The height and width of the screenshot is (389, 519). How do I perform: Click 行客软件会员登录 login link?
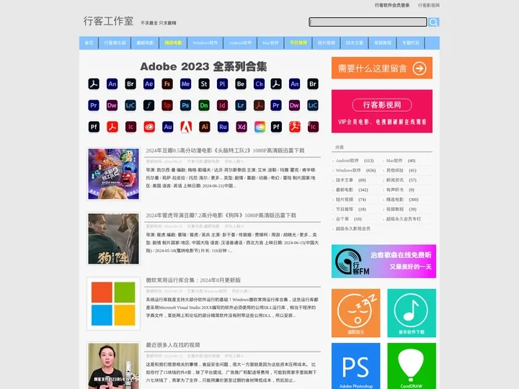[392, 5]
